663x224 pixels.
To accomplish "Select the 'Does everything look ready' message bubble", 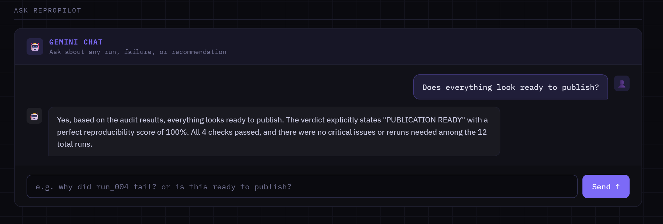I will [x=511, y=87].
